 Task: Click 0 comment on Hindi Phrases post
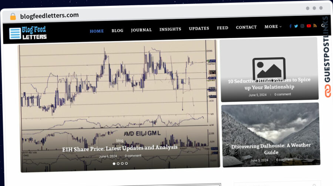[283, 94]
